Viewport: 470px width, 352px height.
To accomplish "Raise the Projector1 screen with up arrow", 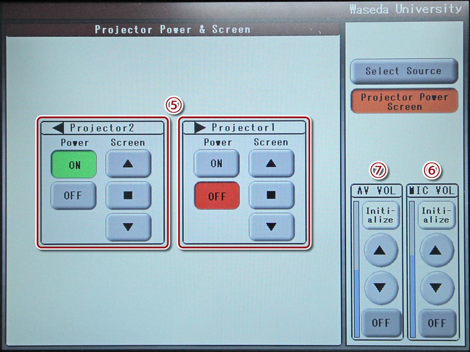I will coord(271,164).
